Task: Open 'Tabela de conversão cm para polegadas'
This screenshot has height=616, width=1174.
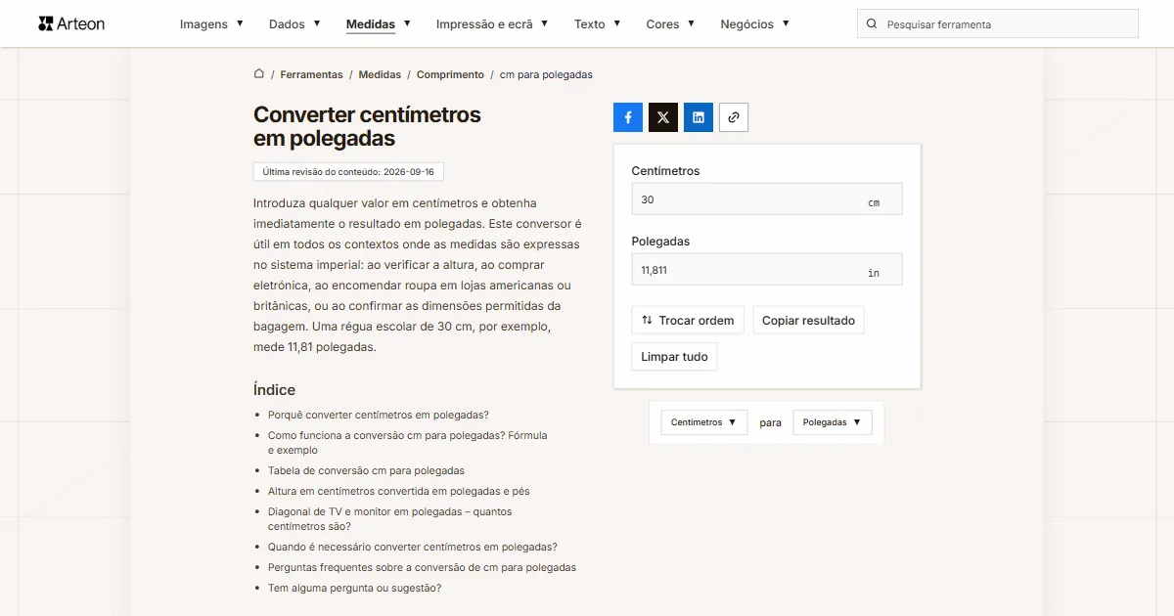Action: click(366, 470)
